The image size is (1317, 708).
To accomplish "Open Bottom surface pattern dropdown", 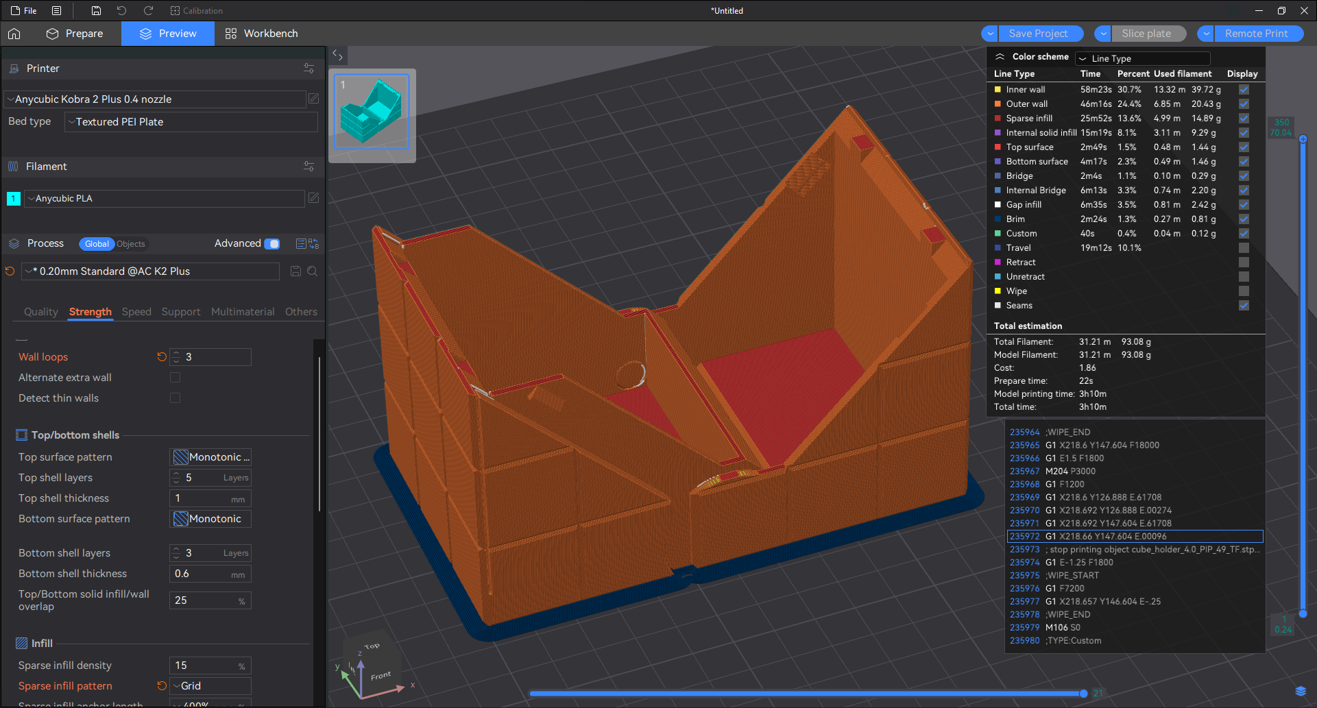I will tap(210, 519).
